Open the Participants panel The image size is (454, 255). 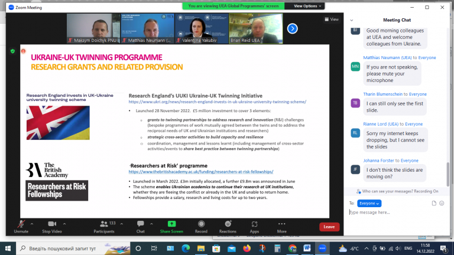click(104, 227)
